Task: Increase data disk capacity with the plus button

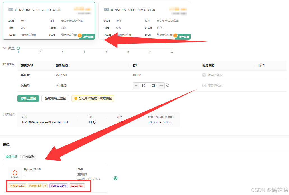Action: pos(161,86)
